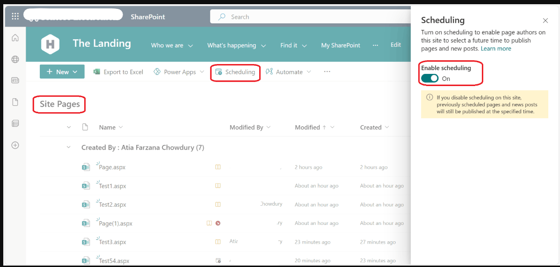Screen dimensions: 560x267
Task: Click the Site Pages library title
Action: point(59,105)
